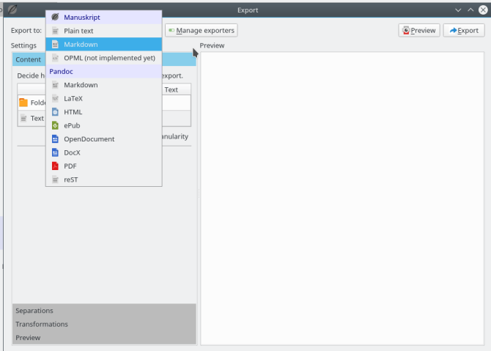
Task: Click inside the empty Preview pane
Action: coord(342,199)
